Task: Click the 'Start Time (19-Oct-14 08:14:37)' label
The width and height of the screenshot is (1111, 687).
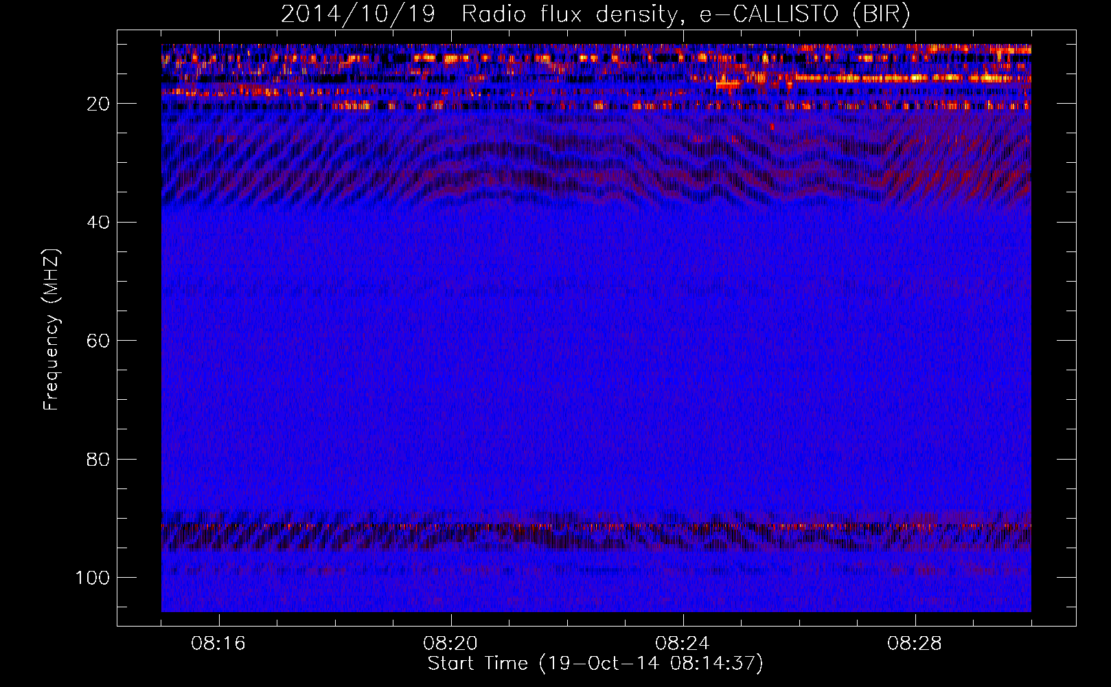Action: pyautogui.click(x=595, y=664)
